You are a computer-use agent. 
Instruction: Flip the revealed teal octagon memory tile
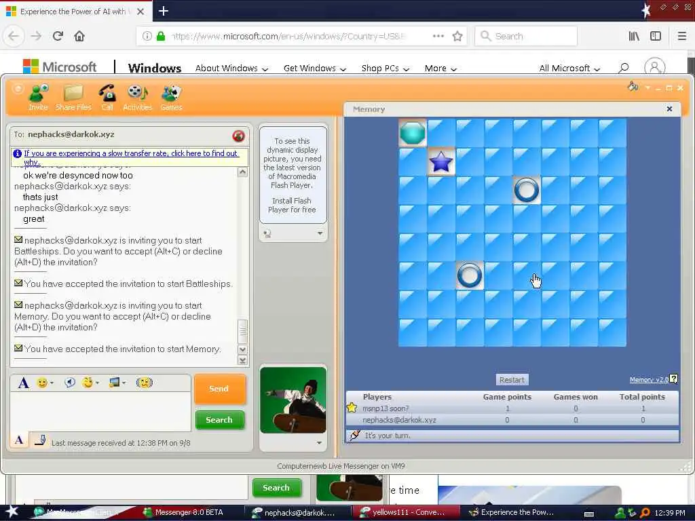[x=412, y=132]
